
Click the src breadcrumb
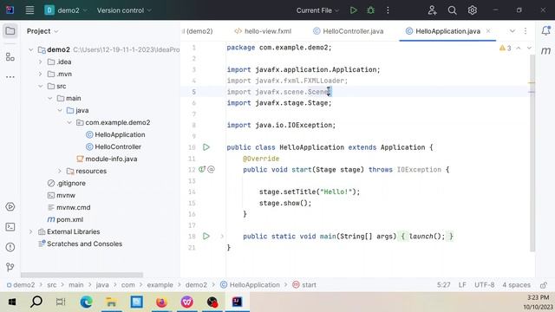52,285
